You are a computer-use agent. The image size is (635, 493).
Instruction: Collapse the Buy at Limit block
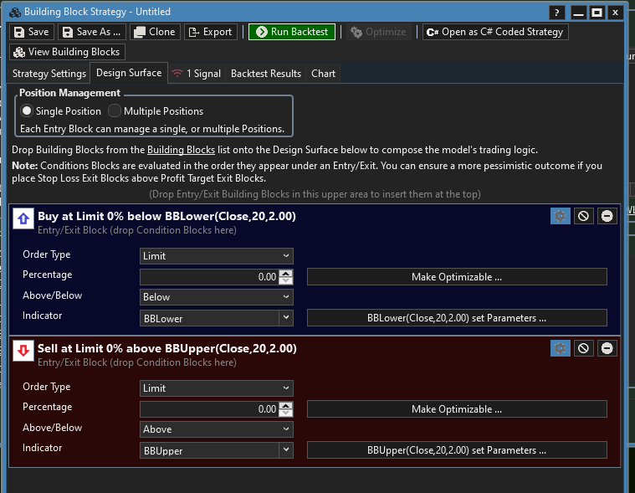[607, 216]
